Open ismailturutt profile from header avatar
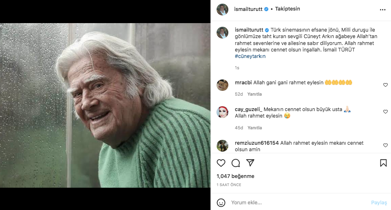Screen dimensions: 391x210 point(222,9)
